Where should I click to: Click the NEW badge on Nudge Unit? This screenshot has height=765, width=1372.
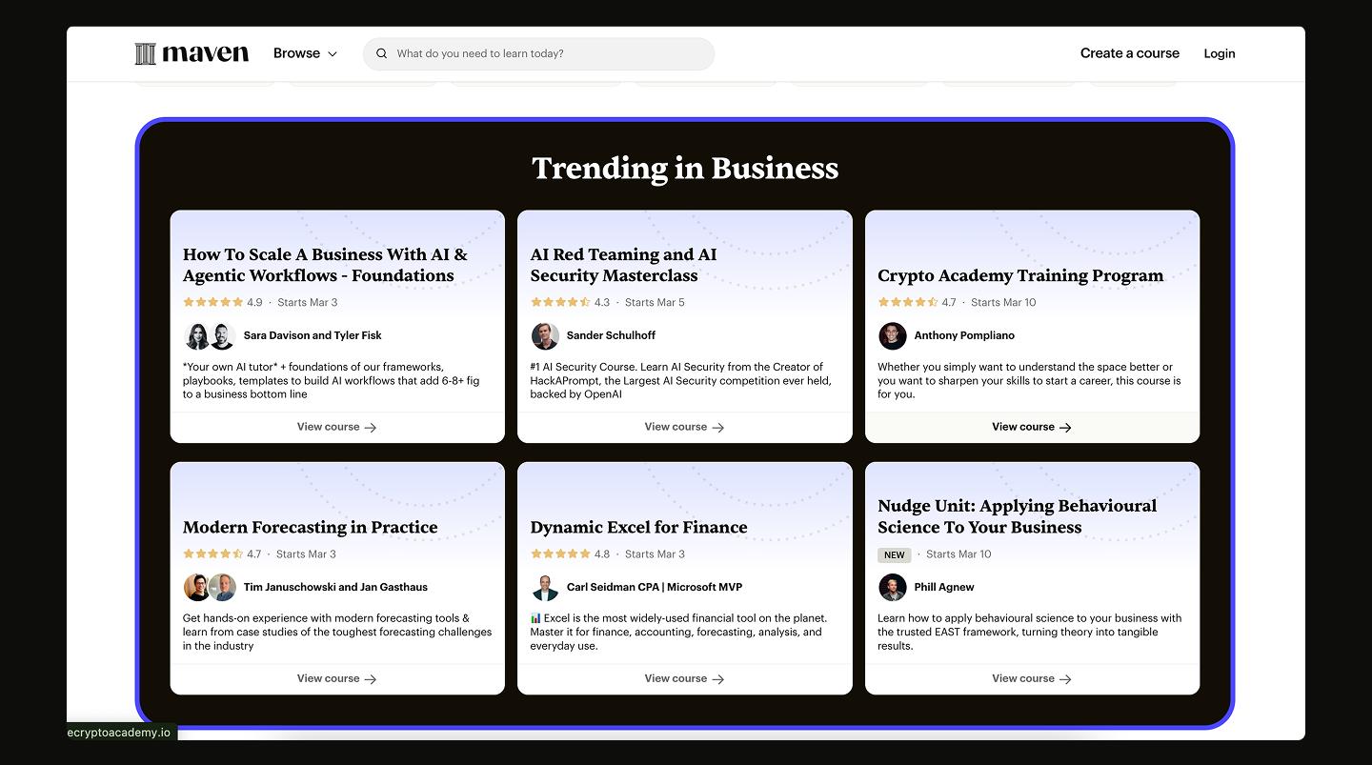[x=895, y=554]
